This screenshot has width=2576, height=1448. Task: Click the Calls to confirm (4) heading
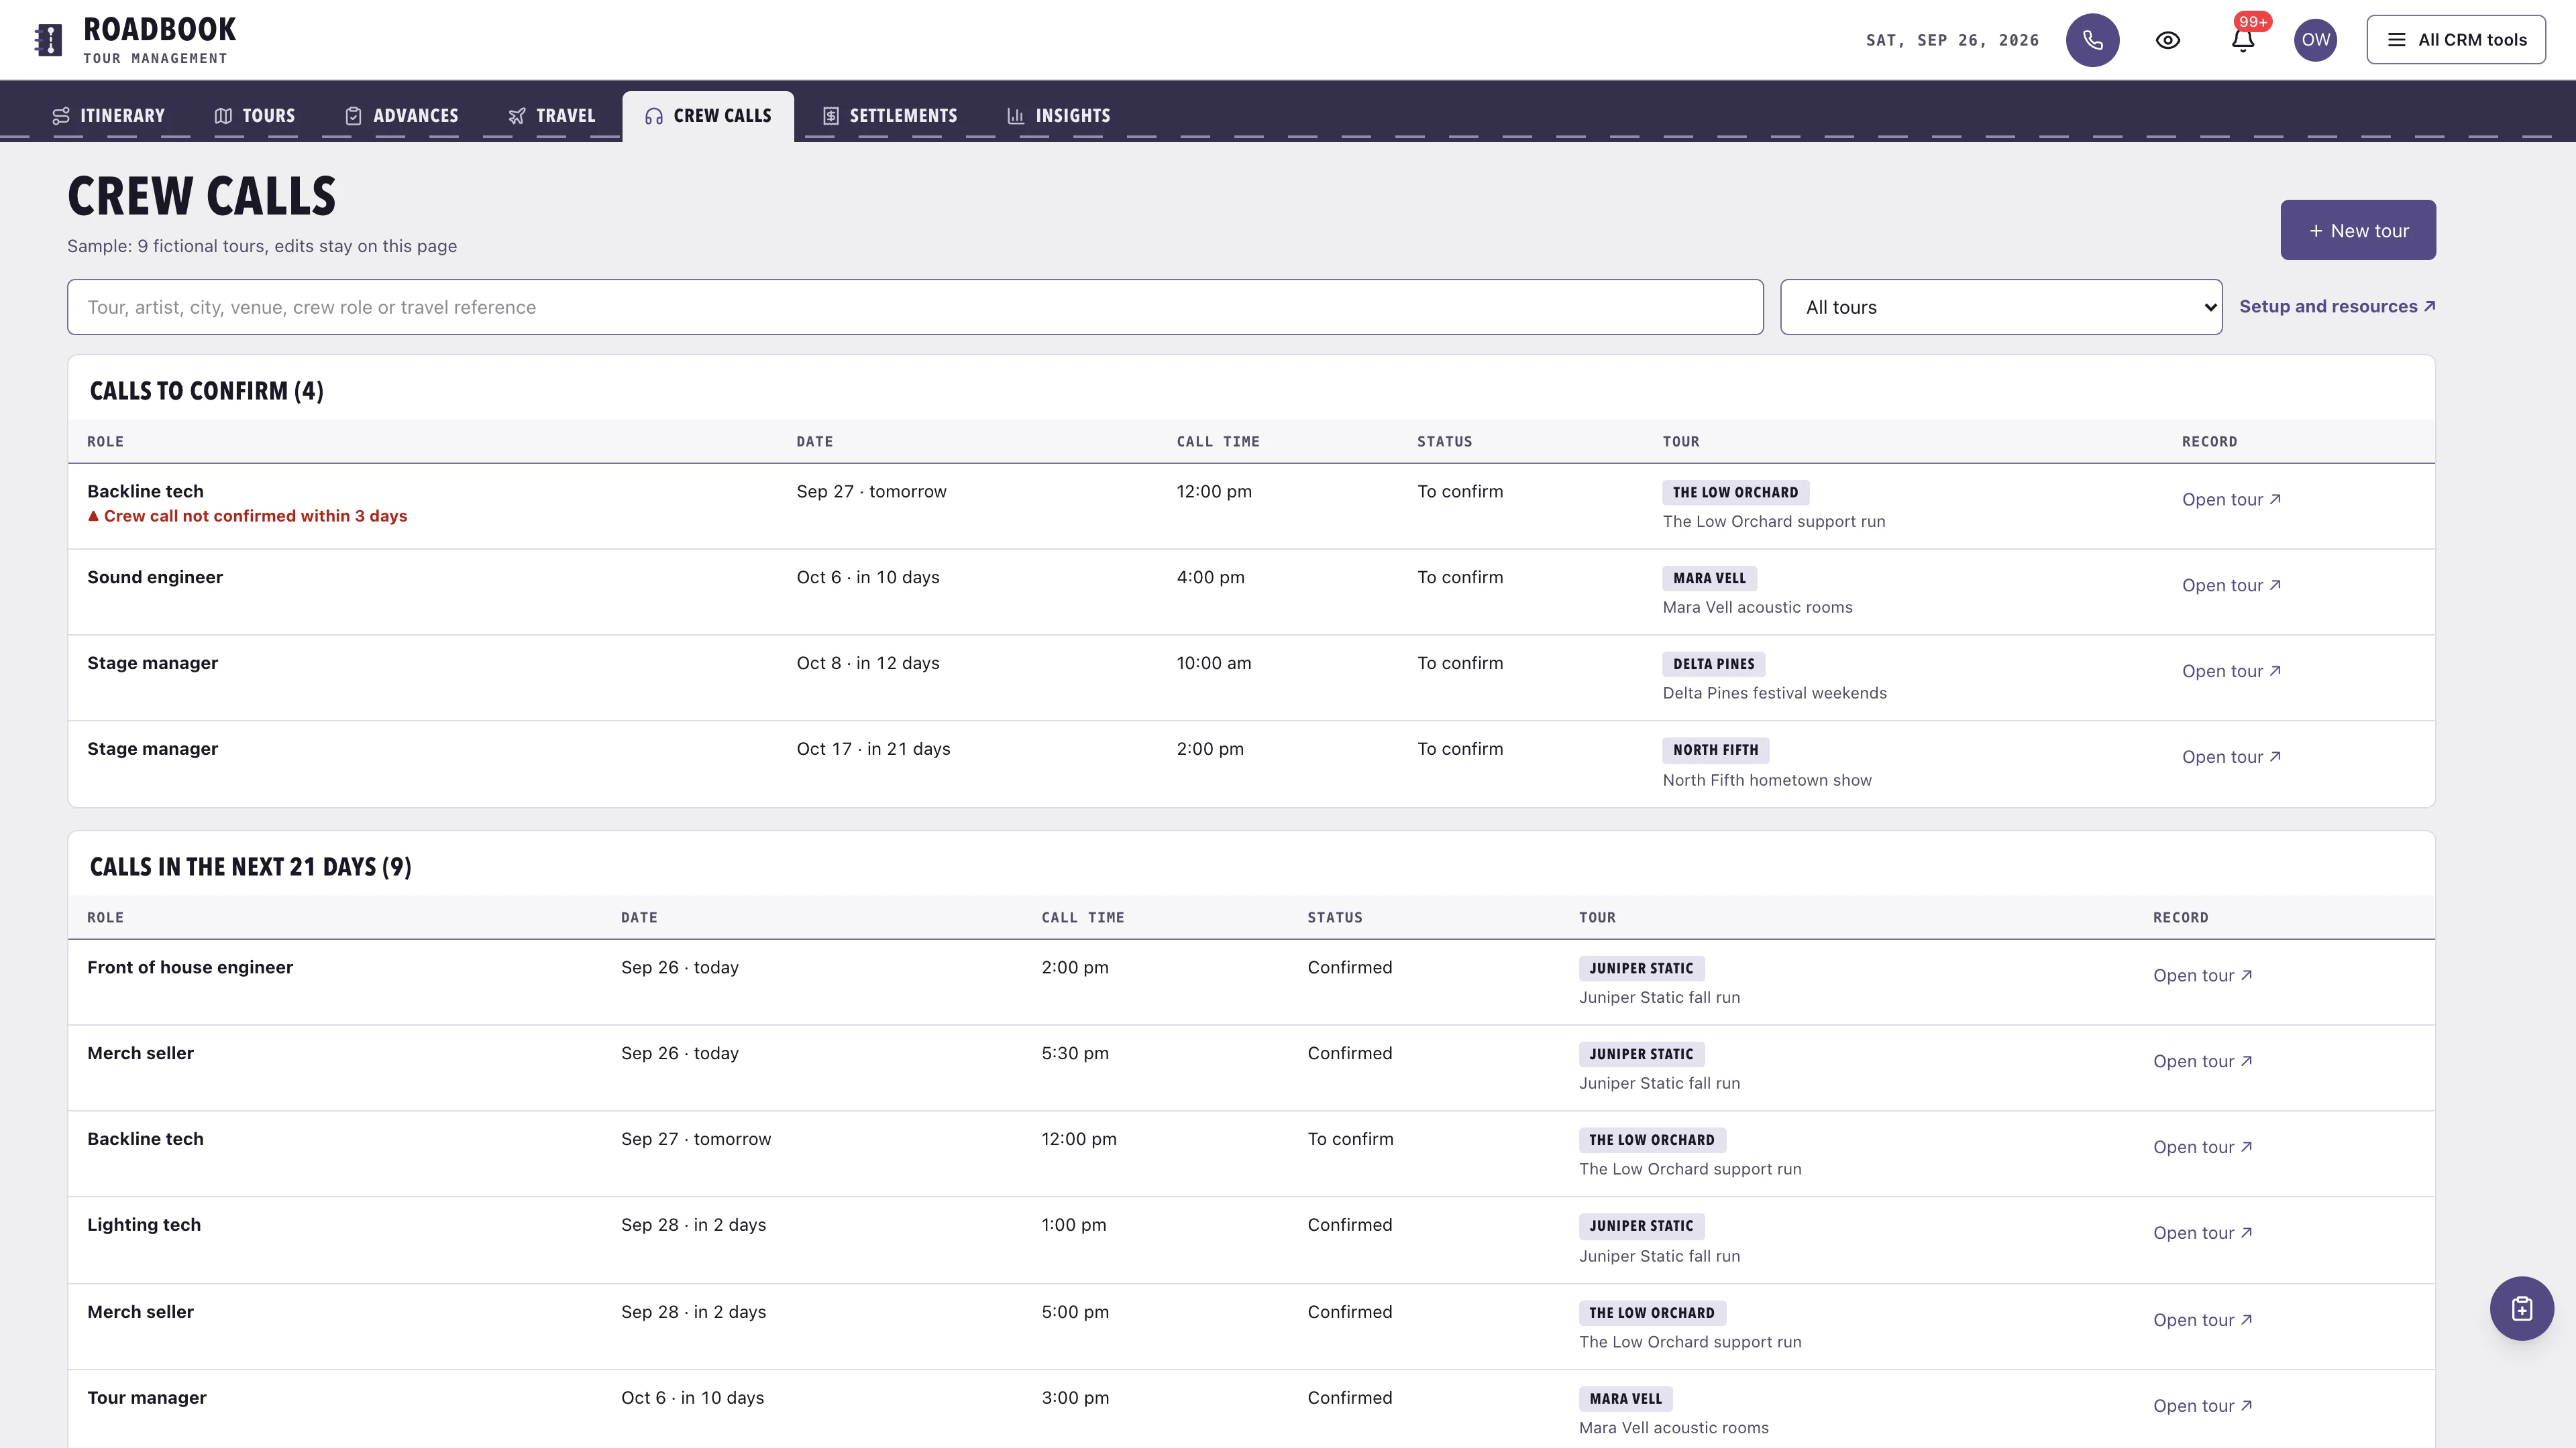coord(207,391)
